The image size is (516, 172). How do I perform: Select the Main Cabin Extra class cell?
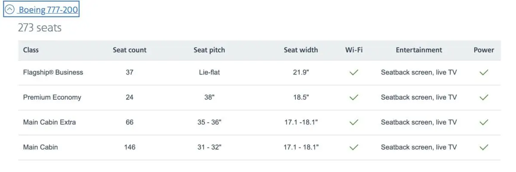[49, 122]
